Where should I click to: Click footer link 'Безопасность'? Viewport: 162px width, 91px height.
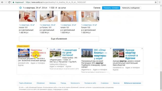(x=75, y=83)
